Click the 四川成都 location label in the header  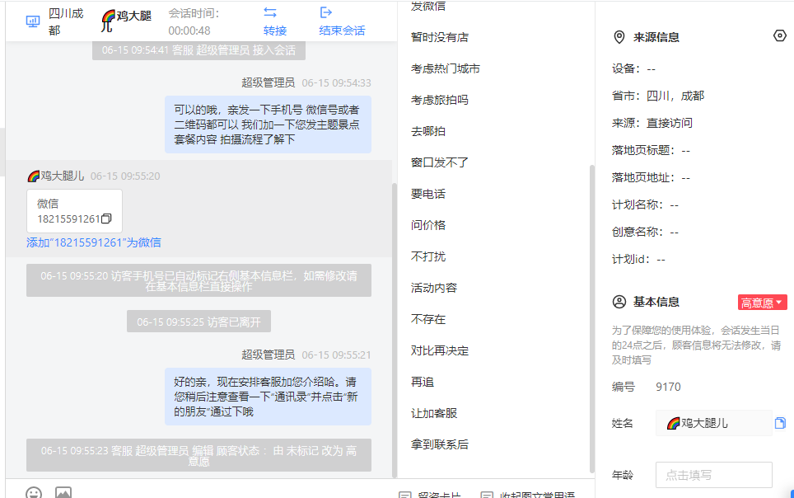point(66,21)
